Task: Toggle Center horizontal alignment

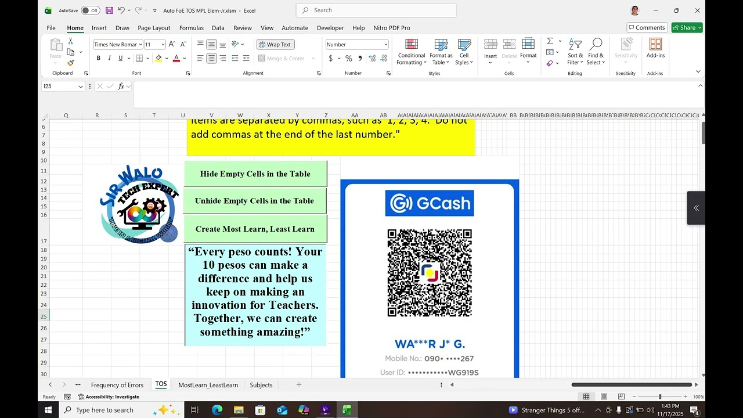Action: [211, 58]
